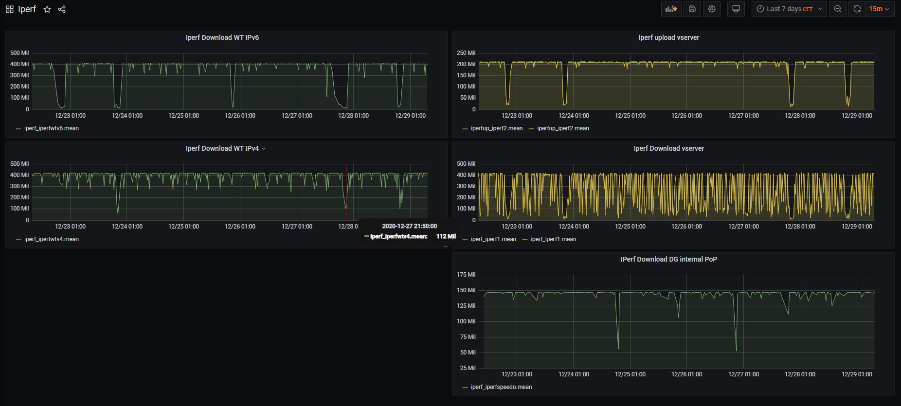Share the Iperf dashboard
This screenshot has height=406, width=901.
[x=62, y=9]
